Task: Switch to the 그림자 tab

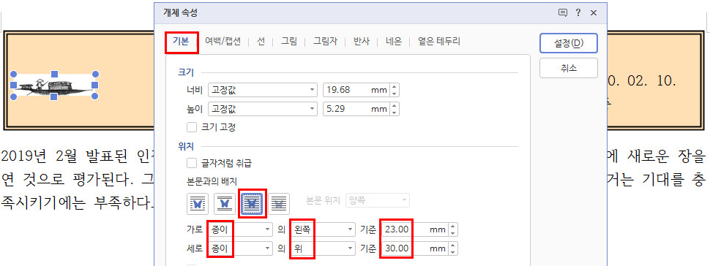Action: point(325,42)
